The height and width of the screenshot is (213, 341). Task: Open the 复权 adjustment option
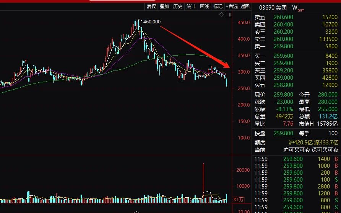151,7
